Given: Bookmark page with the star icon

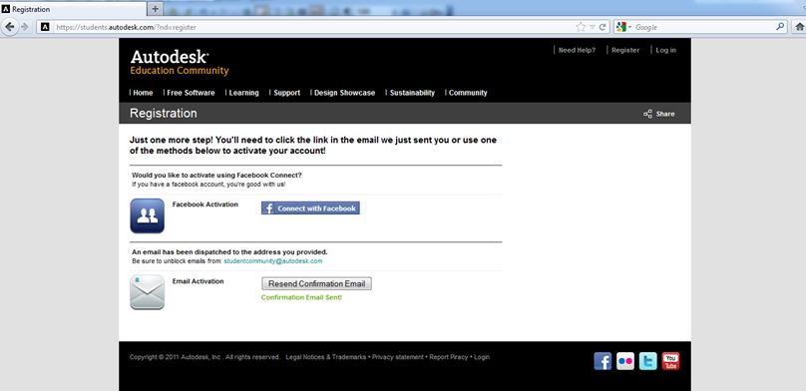Looking at the screenshot, I should (x=581, y=27).
